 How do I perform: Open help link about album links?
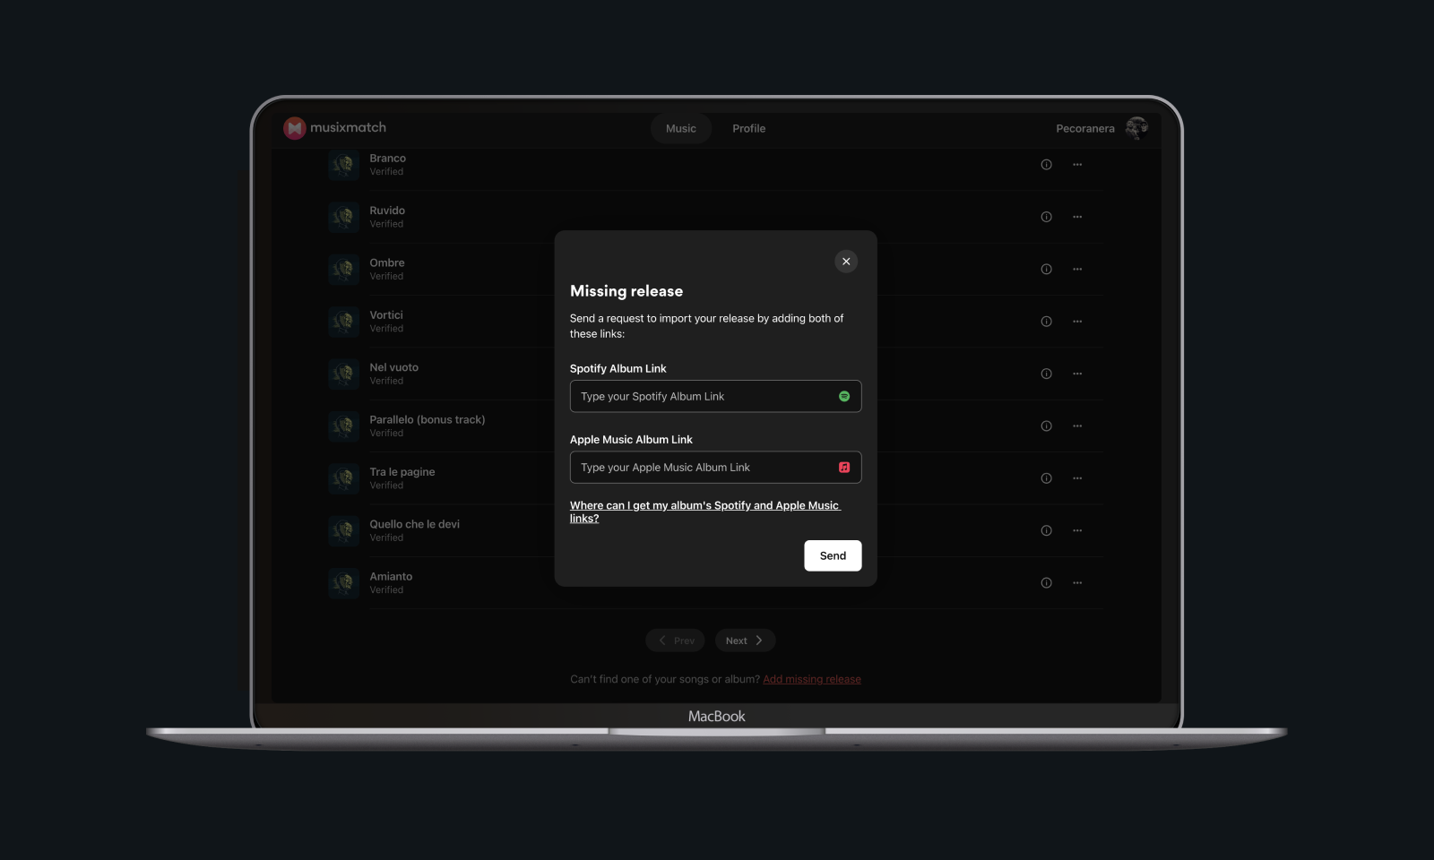[704, 512]
